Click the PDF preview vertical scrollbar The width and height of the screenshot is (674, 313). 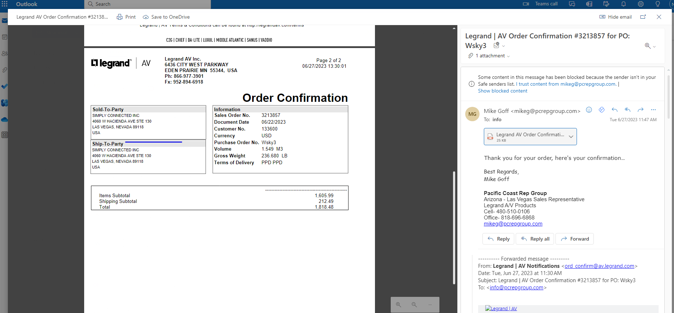click(454, 228)
